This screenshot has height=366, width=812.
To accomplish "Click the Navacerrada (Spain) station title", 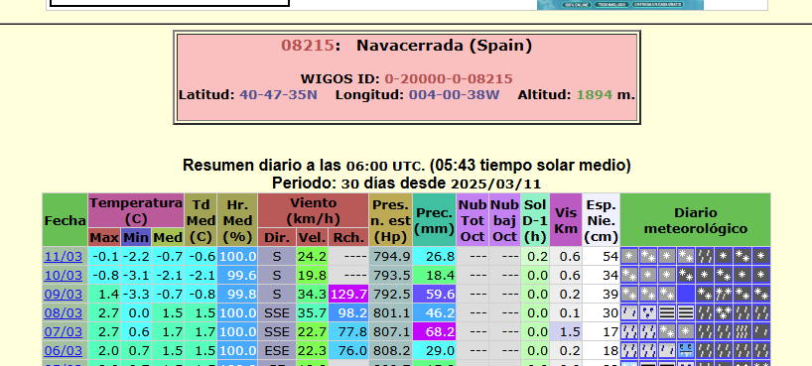I will (445, 46).
